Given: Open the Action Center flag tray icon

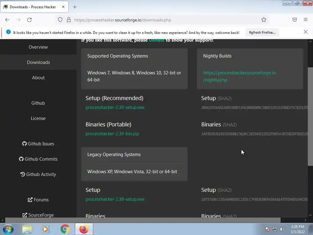Looking at the screenshot, I should pyautogui.click(x=267, y=229).
